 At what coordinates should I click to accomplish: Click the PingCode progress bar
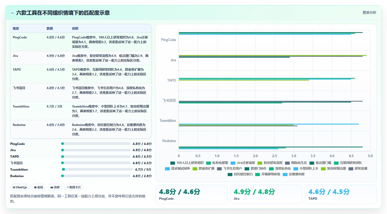click(96, 144)
